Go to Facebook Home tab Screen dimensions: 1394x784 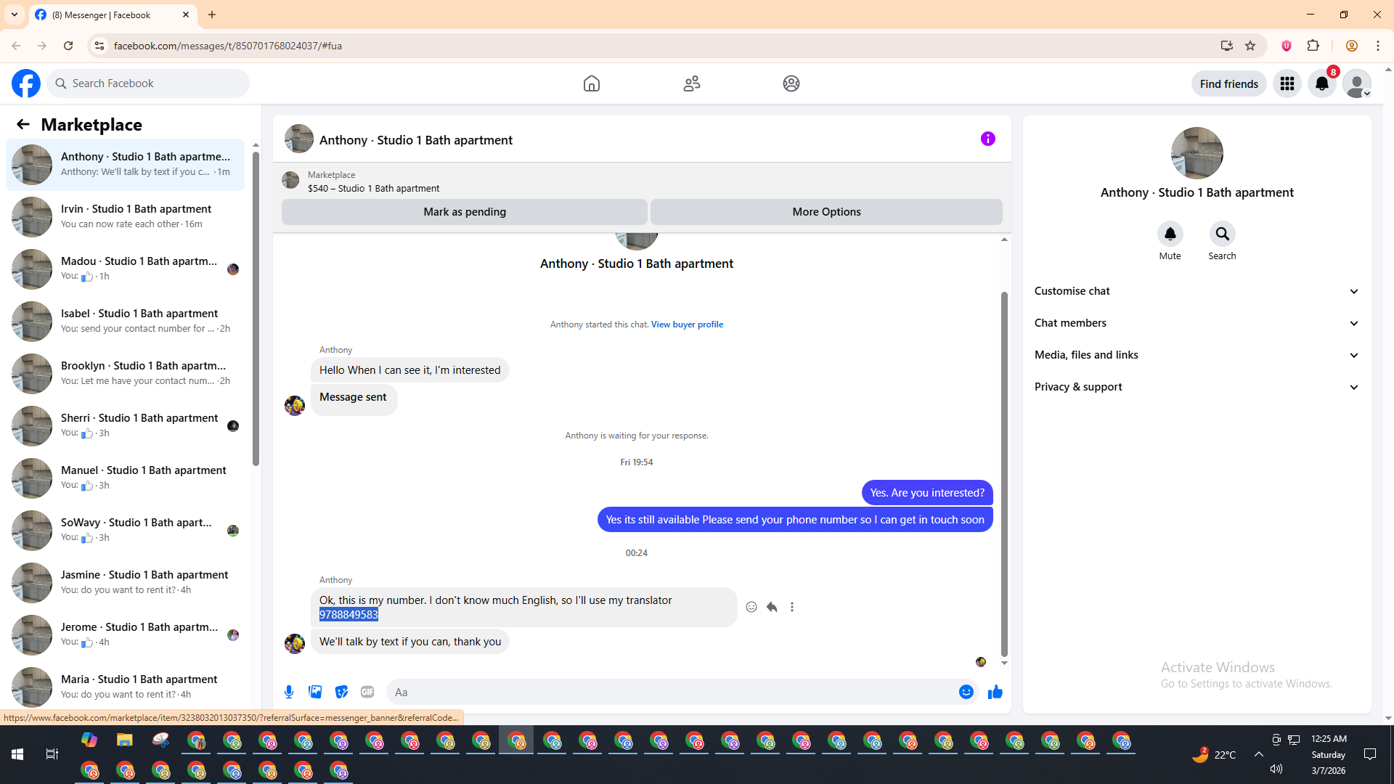[x=591, y=83]
